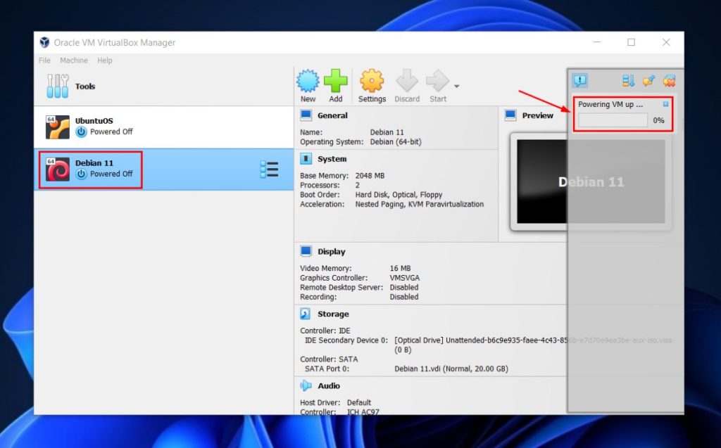Open the VM activity monitor icon

pos(627,79)
